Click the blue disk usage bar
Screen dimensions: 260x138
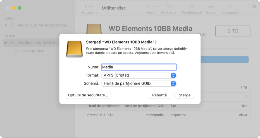click(225, 60)
